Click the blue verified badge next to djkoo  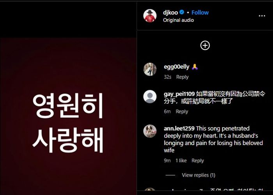tap(182, 12)
